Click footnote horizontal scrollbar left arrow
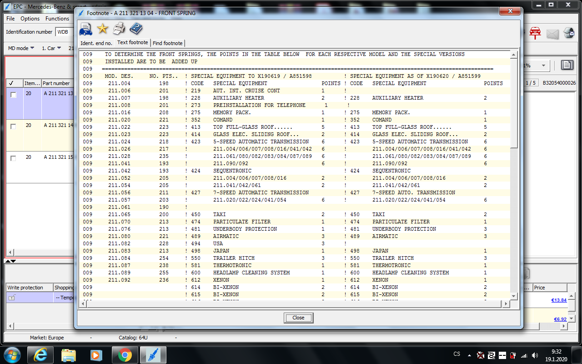This screenshot has width=582, height=364. click(83, 303)
